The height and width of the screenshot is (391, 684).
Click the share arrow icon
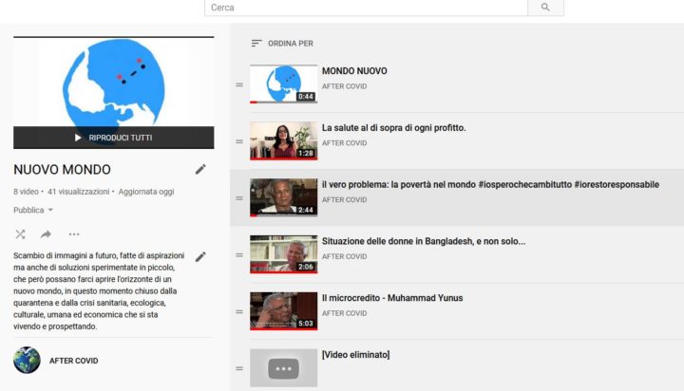46,233
